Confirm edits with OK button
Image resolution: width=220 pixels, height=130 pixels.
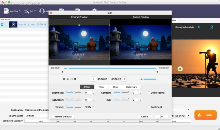[x=161, y=117]
